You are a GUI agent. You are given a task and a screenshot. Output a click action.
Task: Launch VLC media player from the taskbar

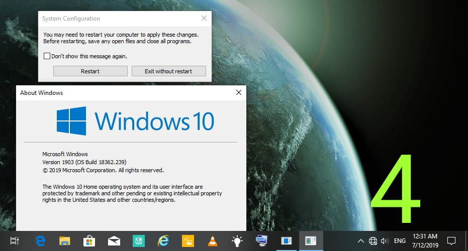213,241
